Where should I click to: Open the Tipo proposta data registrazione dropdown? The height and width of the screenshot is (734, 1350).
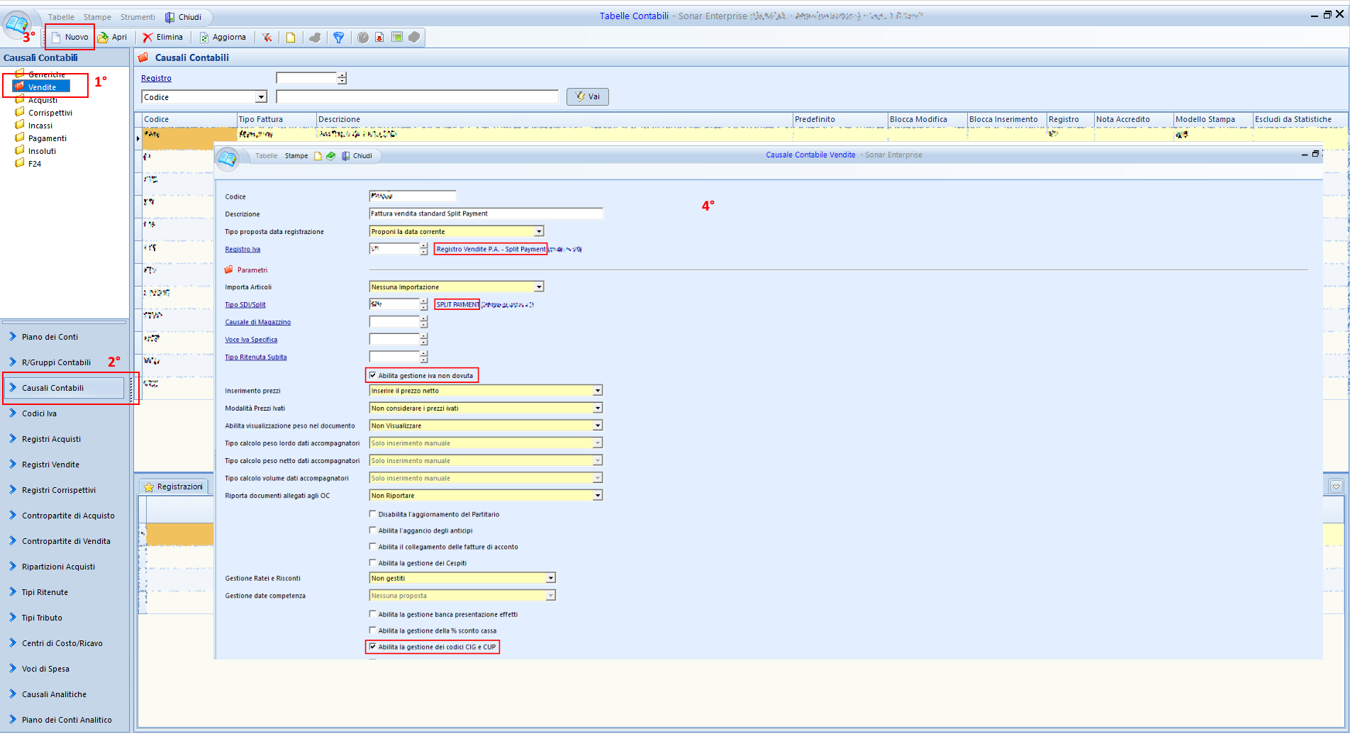pos(539,232)
